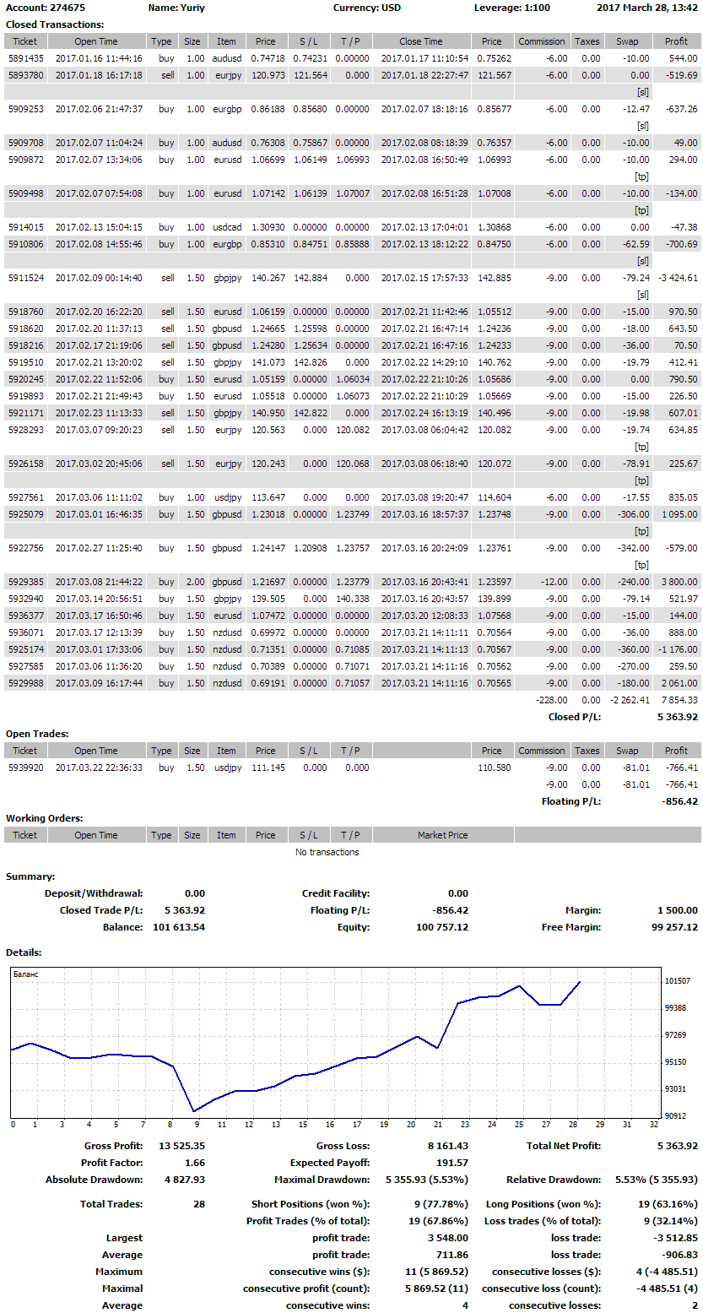Click open trade ticket 5939920
The image size is (703, 1313).
coord(25,768)
